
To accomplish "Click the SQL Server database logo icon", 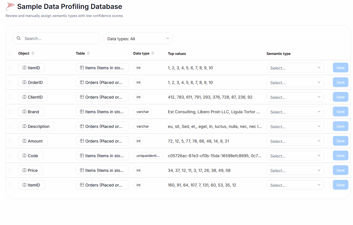I will click(10, 7).
